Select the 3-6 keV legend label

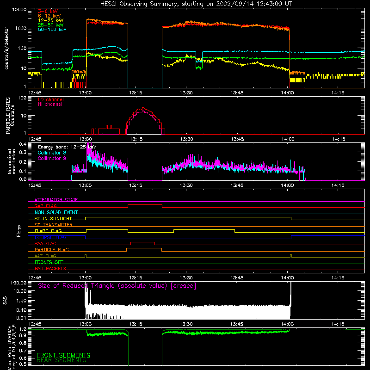(48, 11)
